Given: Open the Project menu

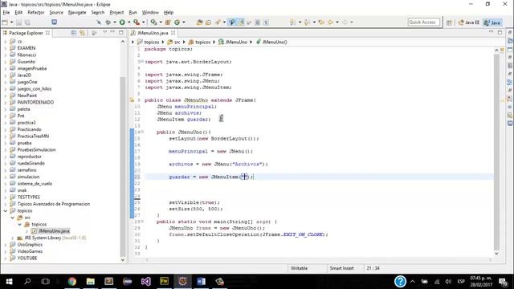Looking at the screenshot, I should 116,13.
